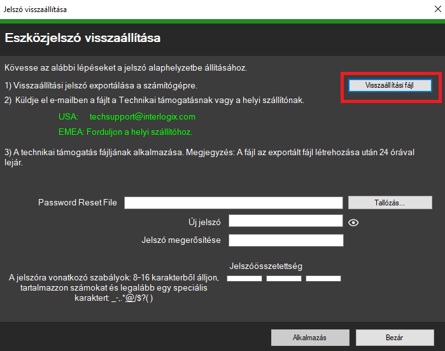
Task: Click the 'EMEA: Forduljon a helyi szállítóhoz.' text
Action: tap(125, 132)
